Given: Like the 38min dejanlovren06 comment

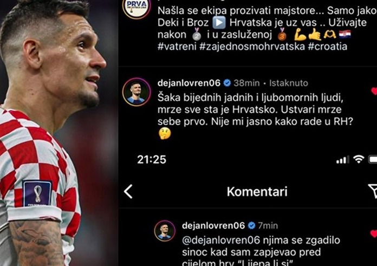Looking at the screenshot, I should [374, 91].
